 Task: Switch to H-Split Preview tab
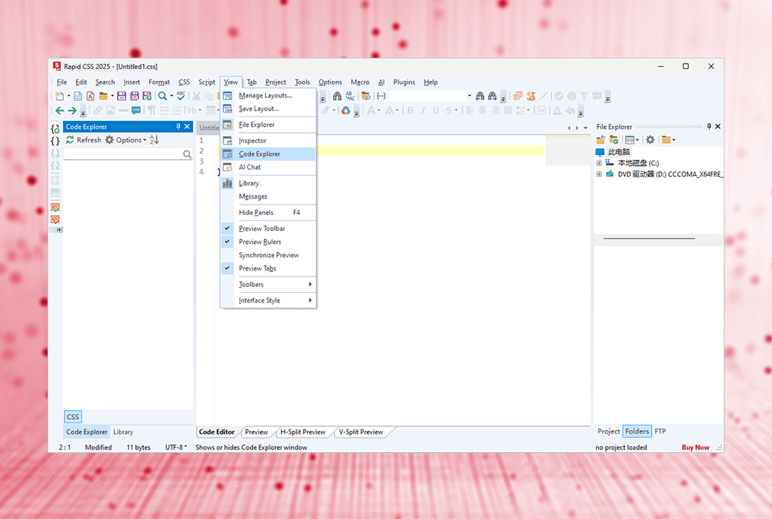point(303,432)
